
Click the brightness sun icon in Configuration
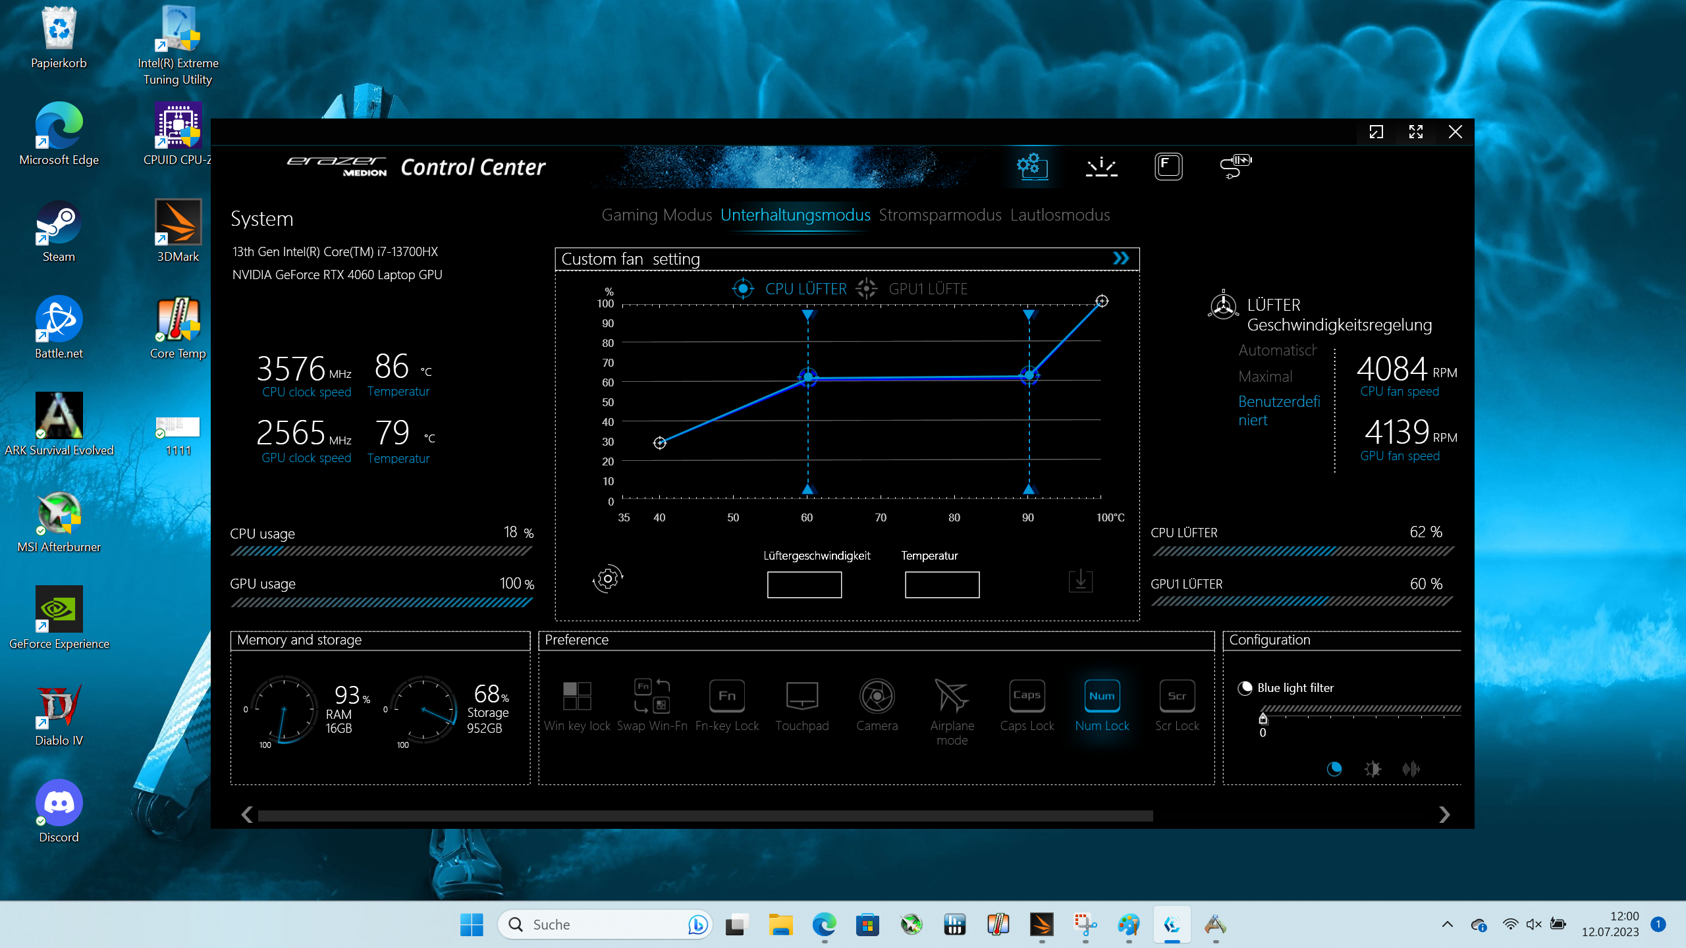point(1373,769)
